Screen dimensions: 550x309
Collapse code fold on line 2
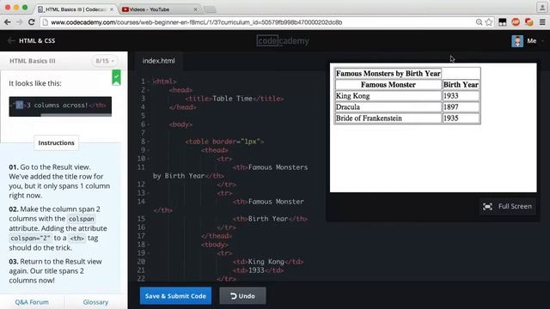click(149, 90)
